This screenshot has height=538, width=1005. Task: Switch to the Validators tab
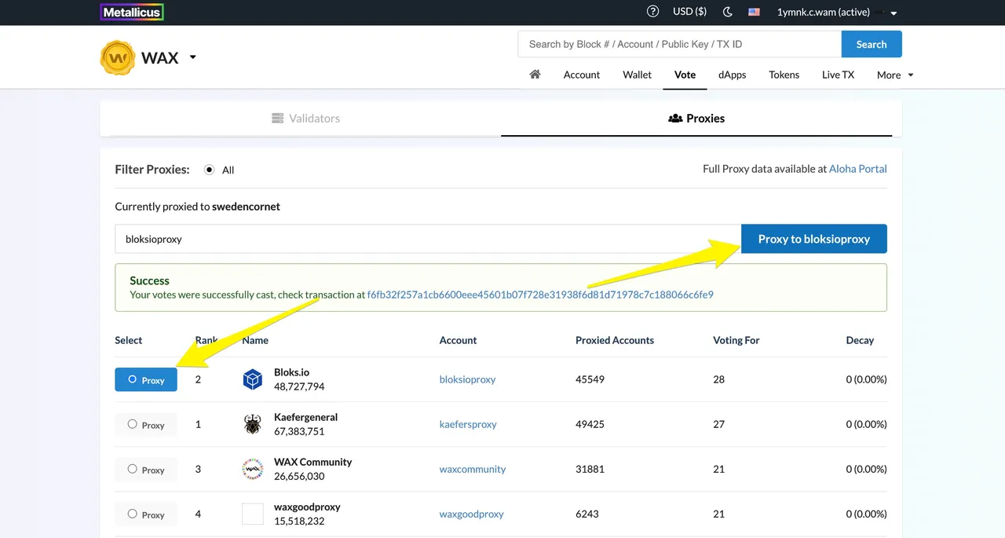point(305,119)
